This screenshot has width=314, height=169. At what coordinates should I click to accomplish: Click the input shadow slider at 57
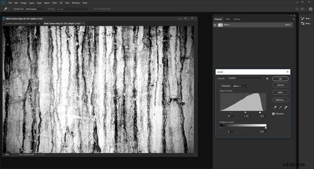(x=231, y=113)
